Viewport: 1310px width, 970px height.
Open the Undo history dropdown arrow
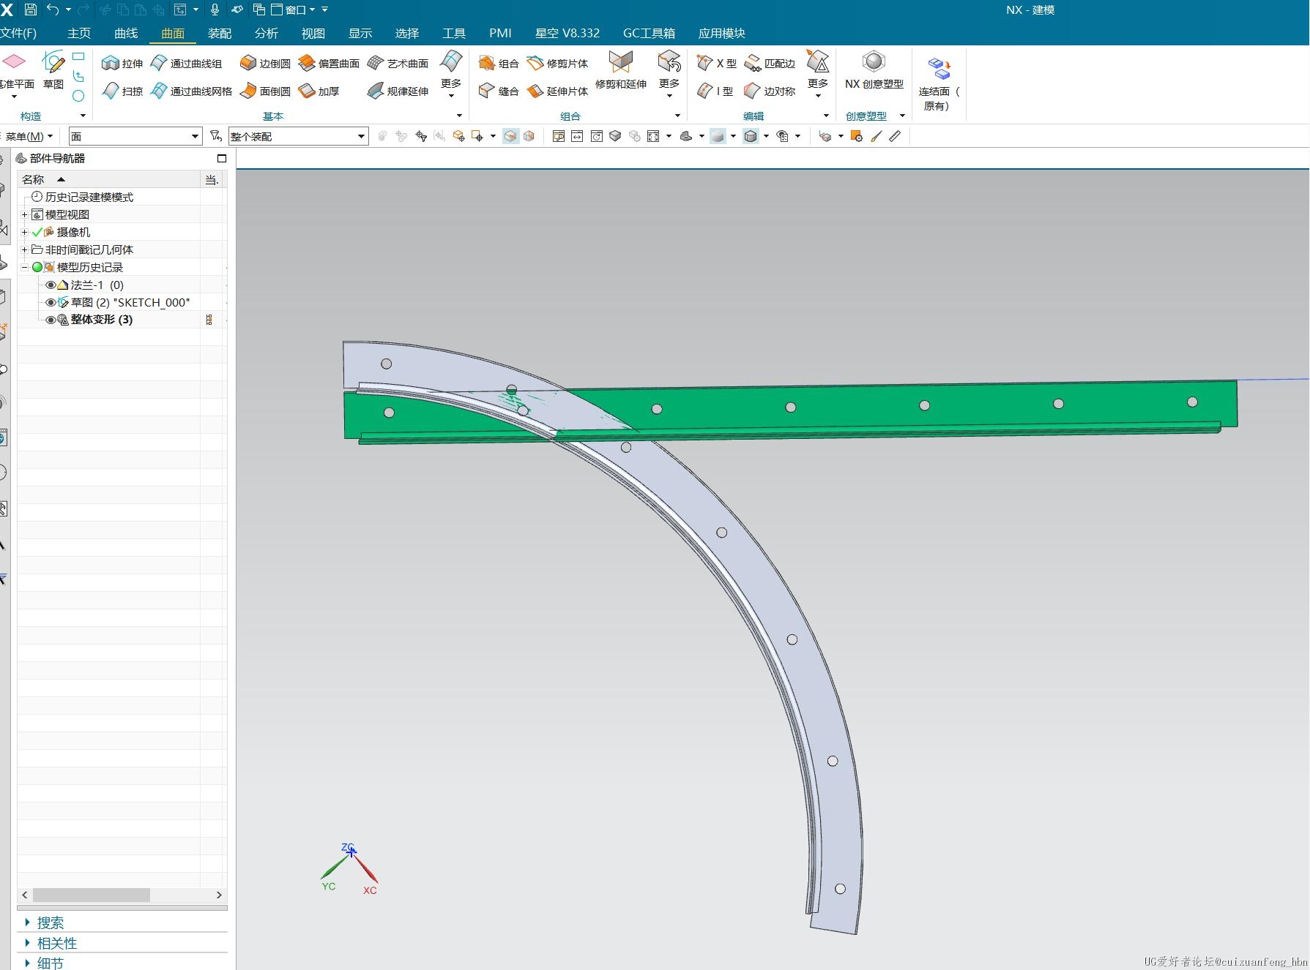tap(68, 10)
